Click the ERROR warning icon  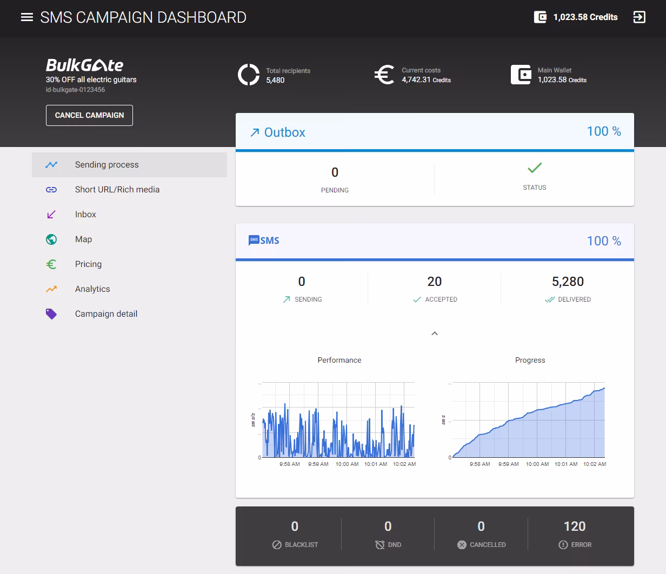click(563, 545)
